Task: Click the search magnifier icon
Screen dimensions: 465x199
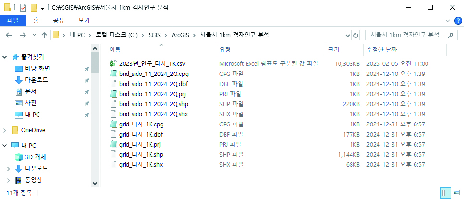Action: [451, 35]
